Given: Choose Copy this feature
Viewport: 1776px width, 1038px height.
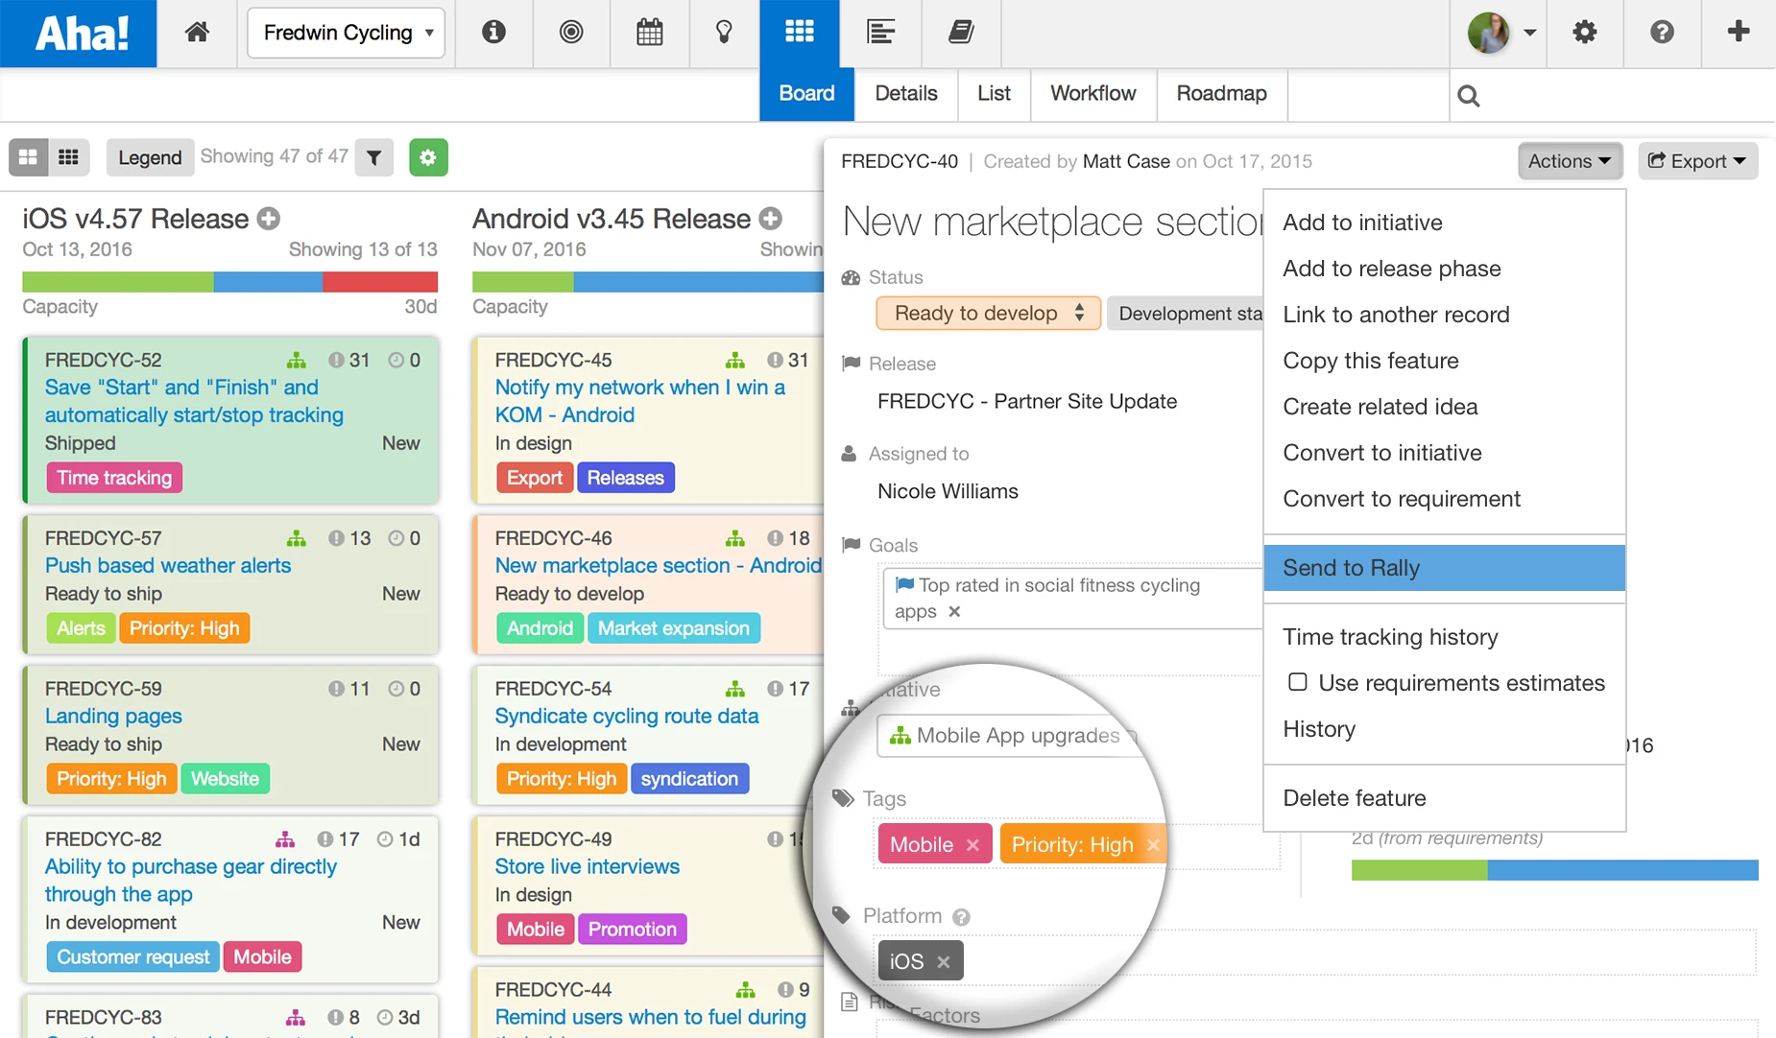Looking at the screenshot, I should [1445, 361].
